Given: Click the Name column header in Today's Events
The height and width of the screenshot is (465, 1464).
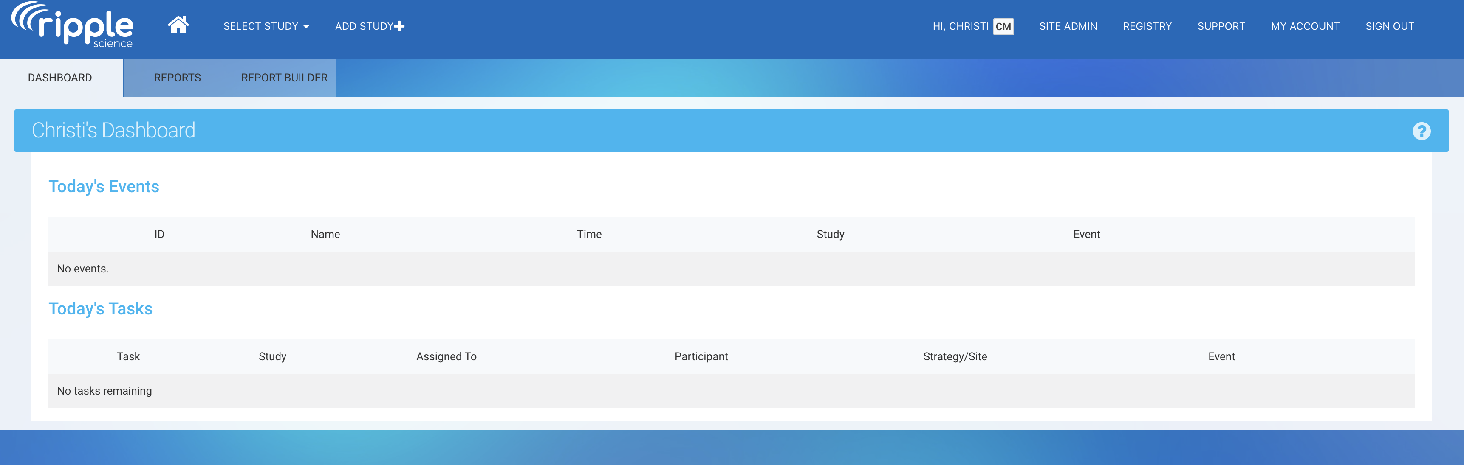Looking at the screenshot, I should pos(325,235).
